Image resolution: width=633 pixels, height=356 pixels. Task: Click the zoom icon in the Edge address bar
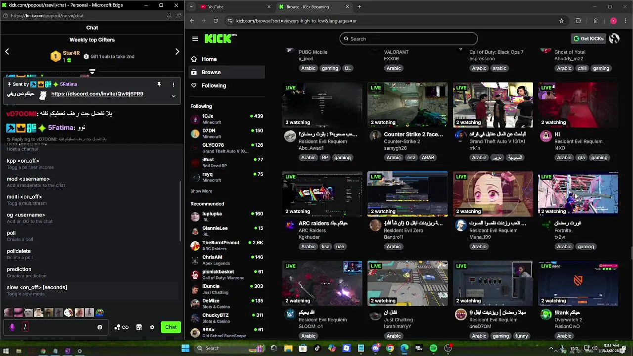169,15
